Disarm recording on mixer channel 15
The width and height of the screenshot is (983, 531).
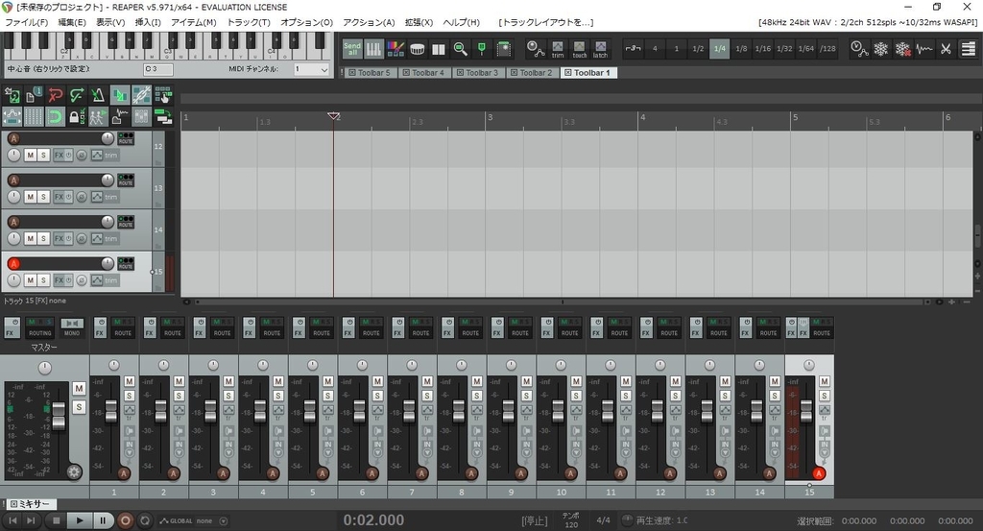click(819, 473)
